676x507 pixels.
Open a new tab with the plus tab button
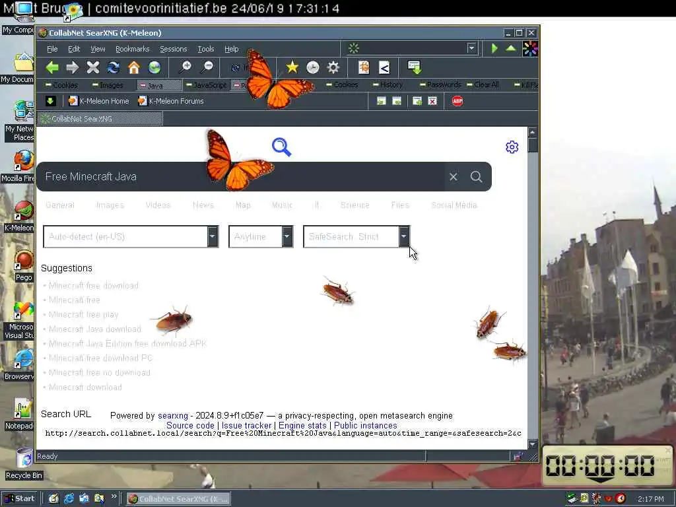point(417,101)
